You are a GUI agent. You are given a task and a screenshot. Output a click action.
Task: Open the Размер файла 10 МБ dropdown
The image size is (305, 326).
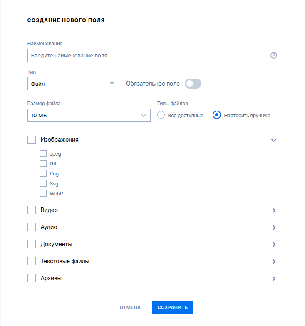(89, 115)
